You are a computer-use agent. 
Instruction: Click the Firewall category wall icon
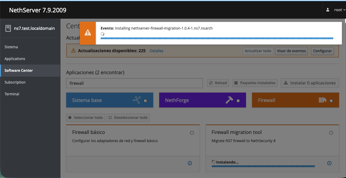(x=322, y=100)
